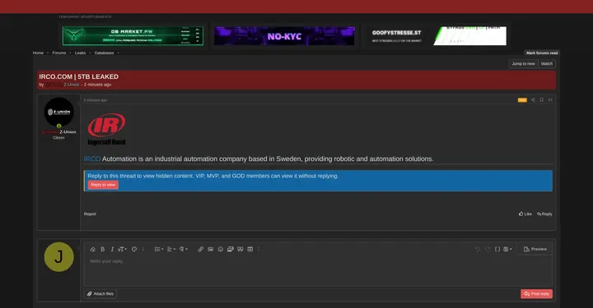Open the GoofyStresse.st ad banner
This screenshot has height=308, width=593.
pos(437,36)
